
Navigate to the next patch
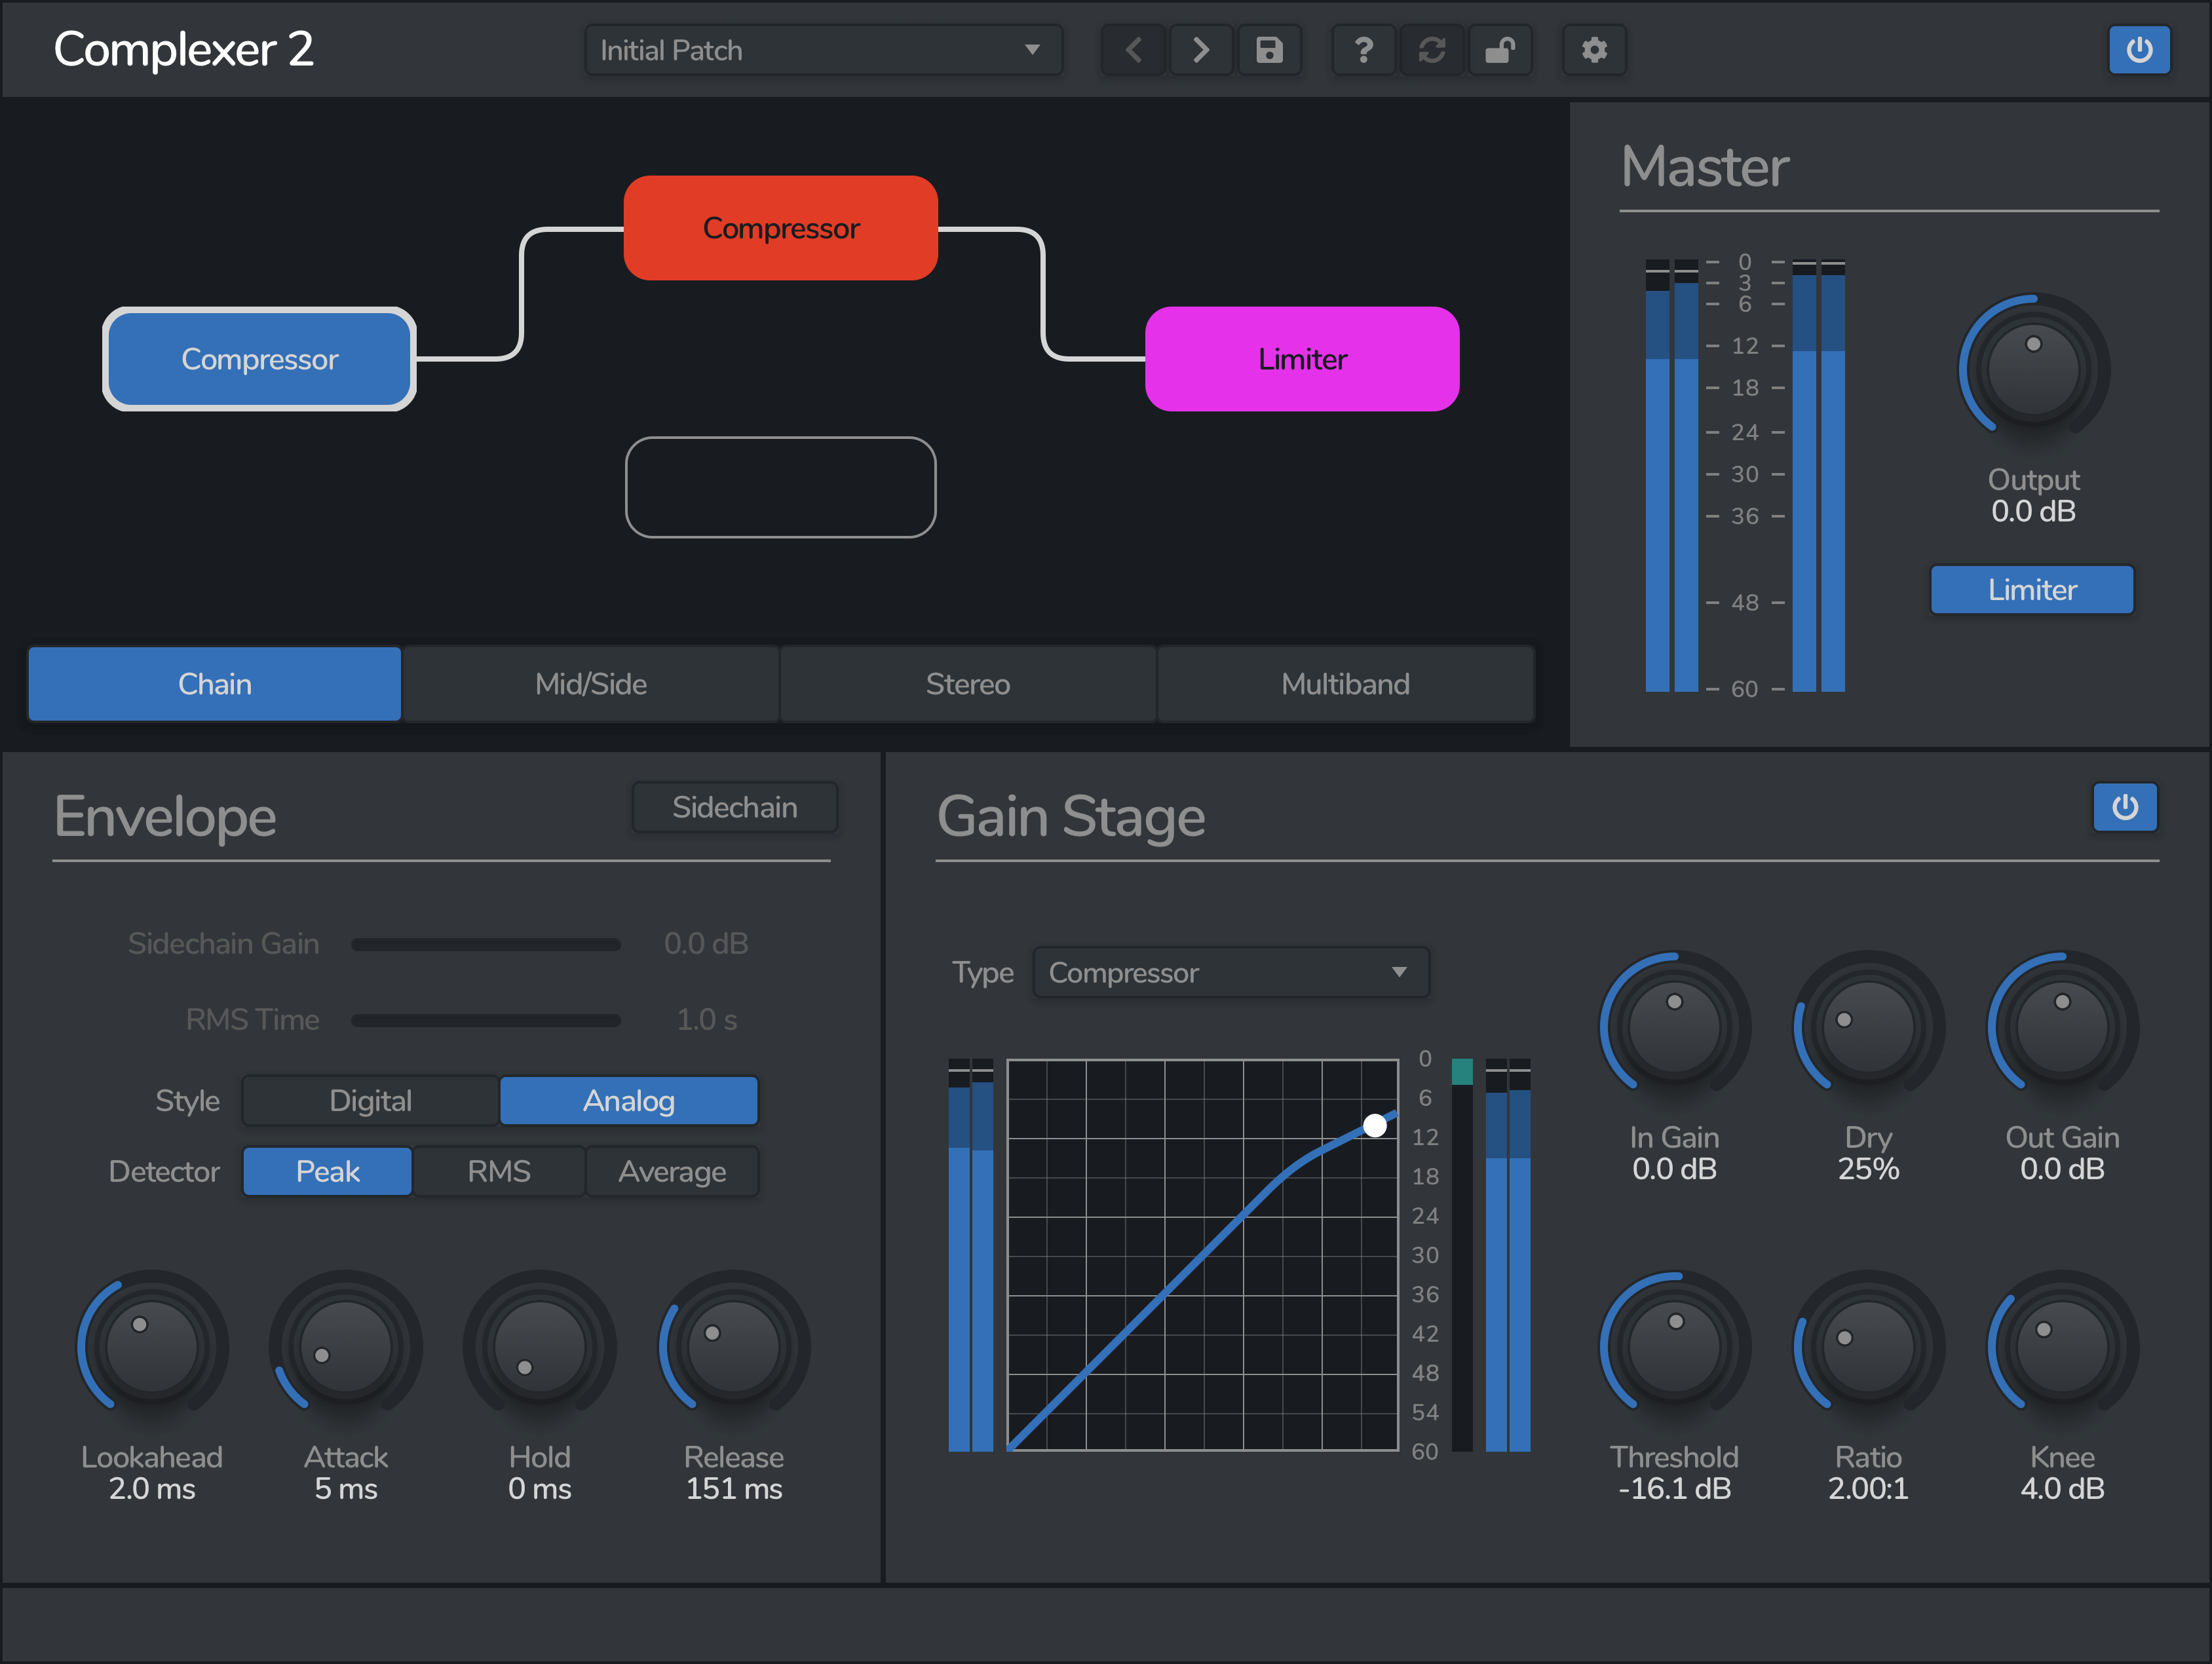pos(1200,50)
